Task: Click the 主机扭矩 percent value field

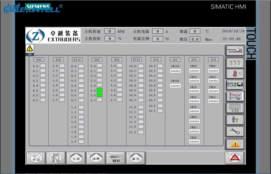Action: pyautogui.click(x=110, y=39)
